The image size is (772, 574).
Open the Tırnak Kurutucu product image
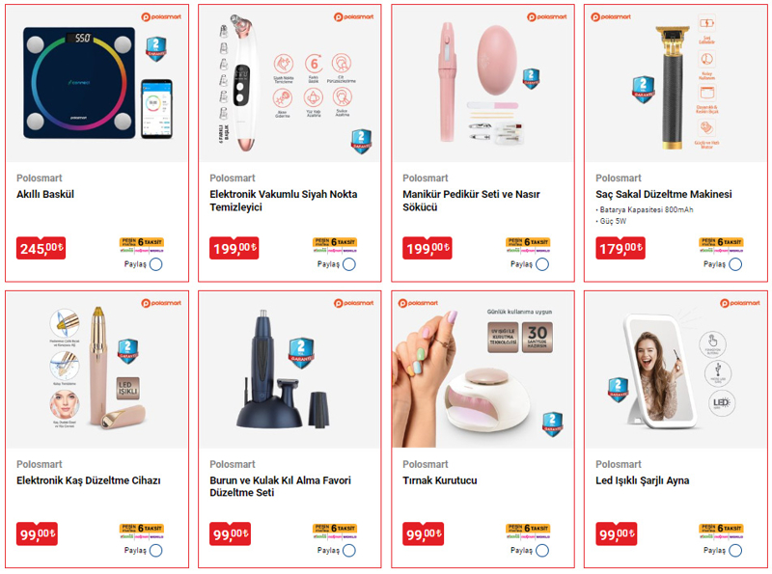pos(483,369)
